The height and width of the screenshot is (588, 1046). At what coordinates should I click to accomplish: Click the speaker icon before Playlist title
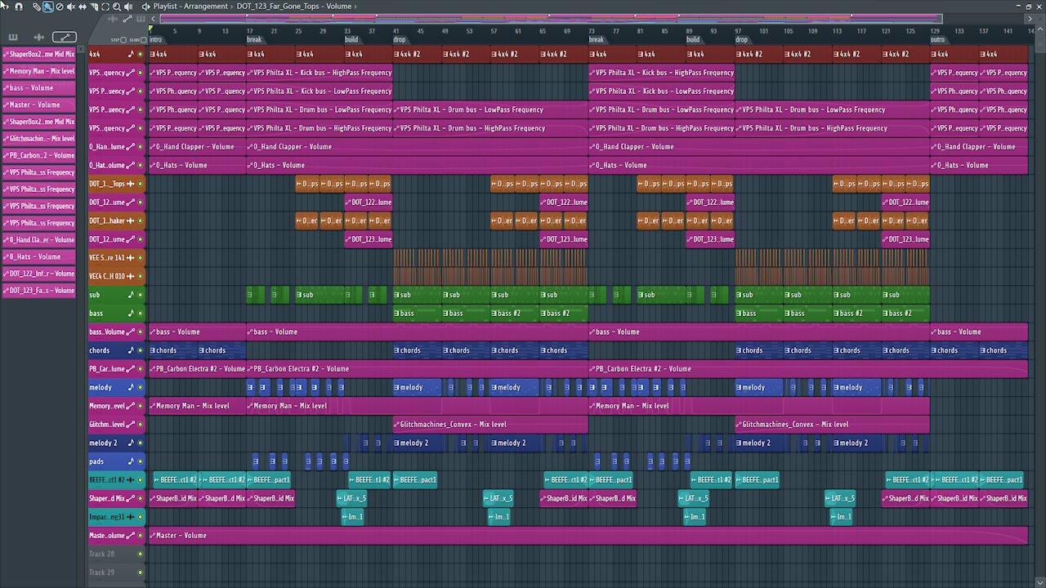tap(145, 7)
